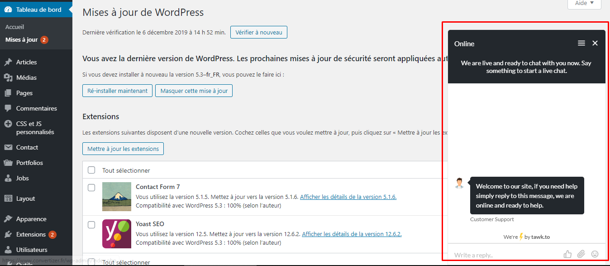The width and height of the screenshot is (610, 266).
Task: Click the Portfolios folder icon
Action: 8,163
